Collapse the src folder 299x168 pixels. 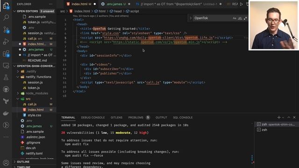click(x=28, y=99)
